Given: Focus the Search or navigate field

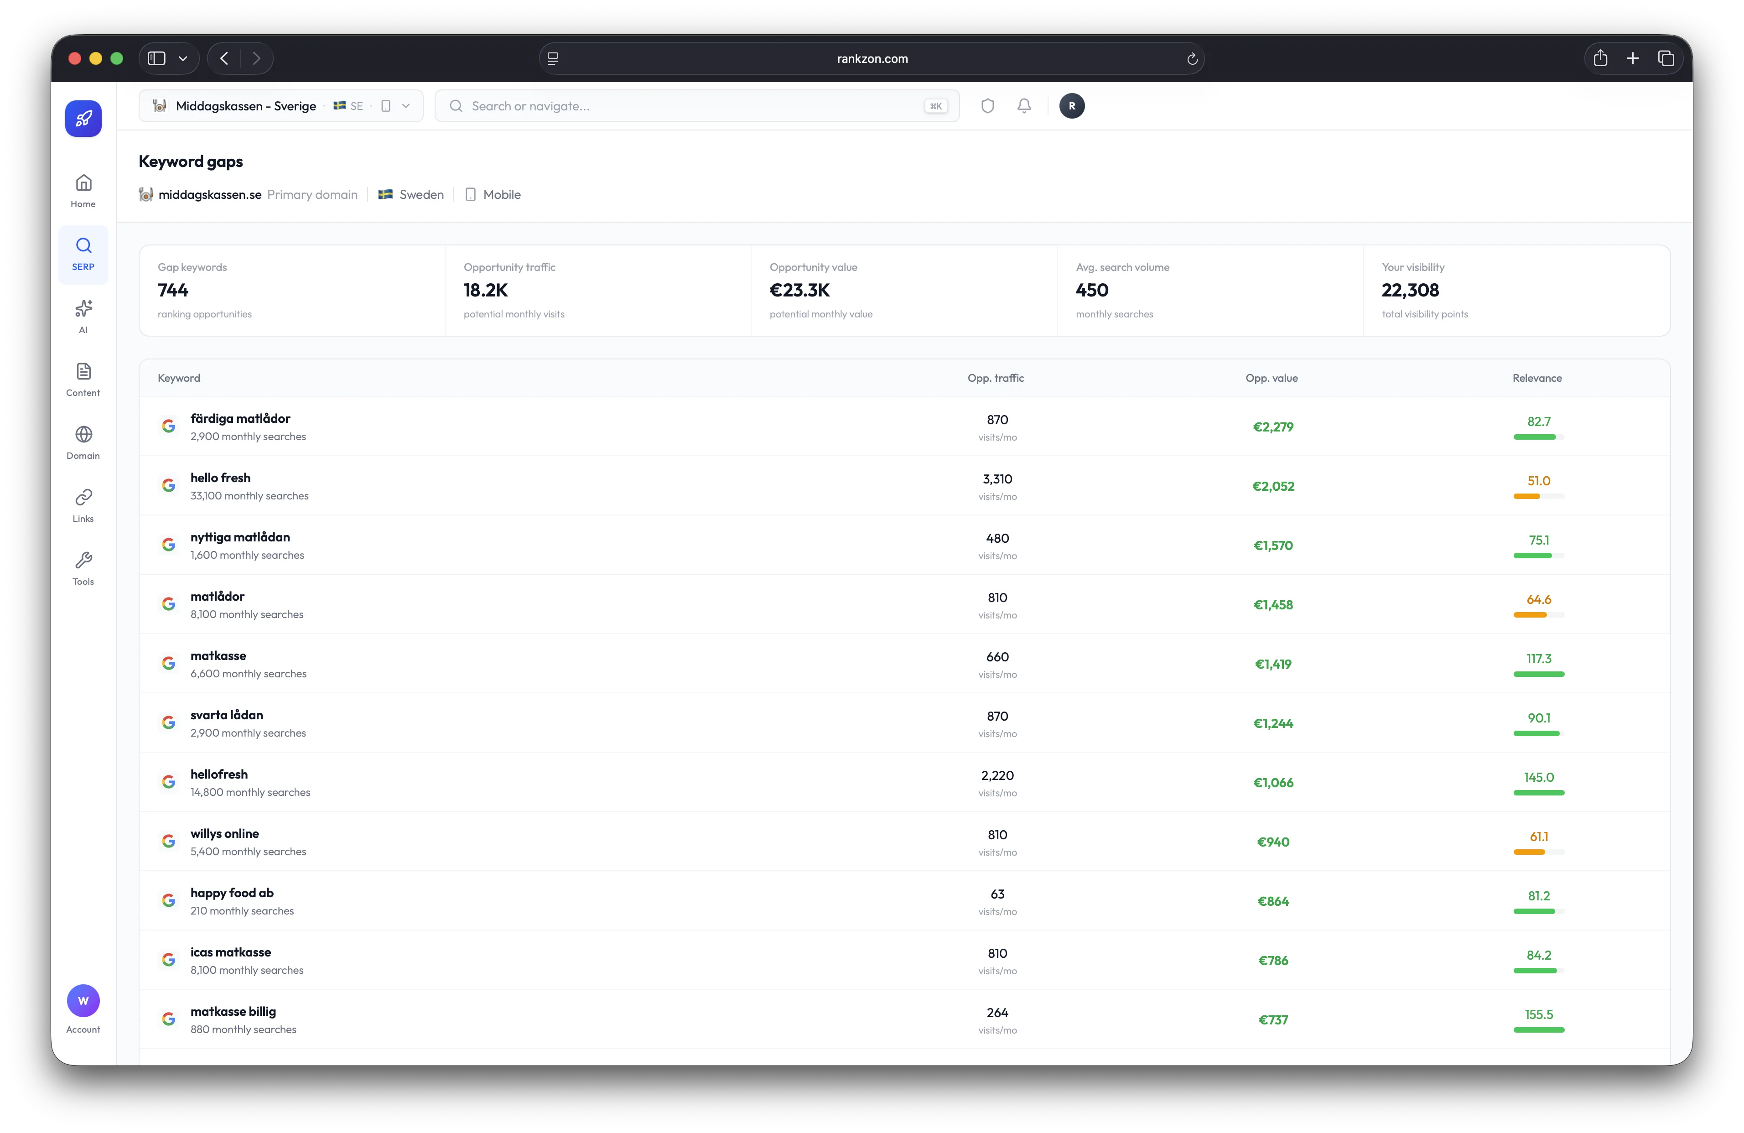Looking at the screenshot, I should (x=697, y=106).
